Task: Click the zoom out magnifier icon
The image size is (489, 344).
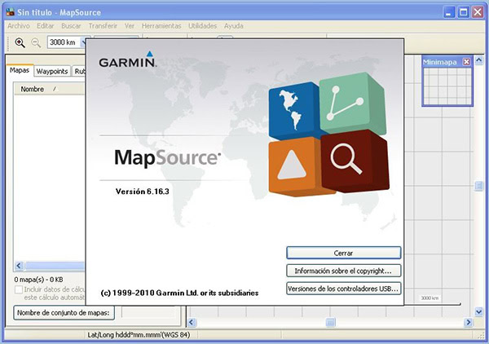Action: tap(36, 42)
